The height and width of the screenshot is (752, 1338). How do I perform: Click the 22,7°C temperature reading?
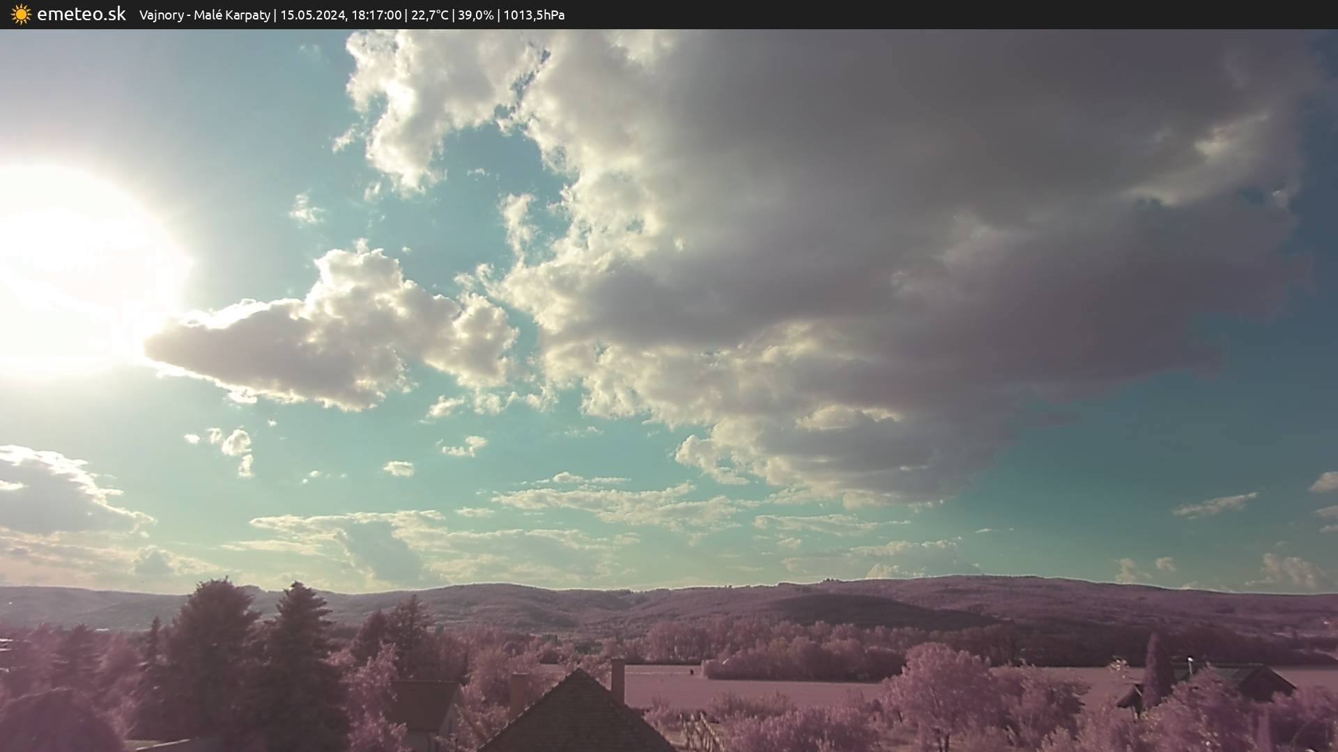coord(429,15)
